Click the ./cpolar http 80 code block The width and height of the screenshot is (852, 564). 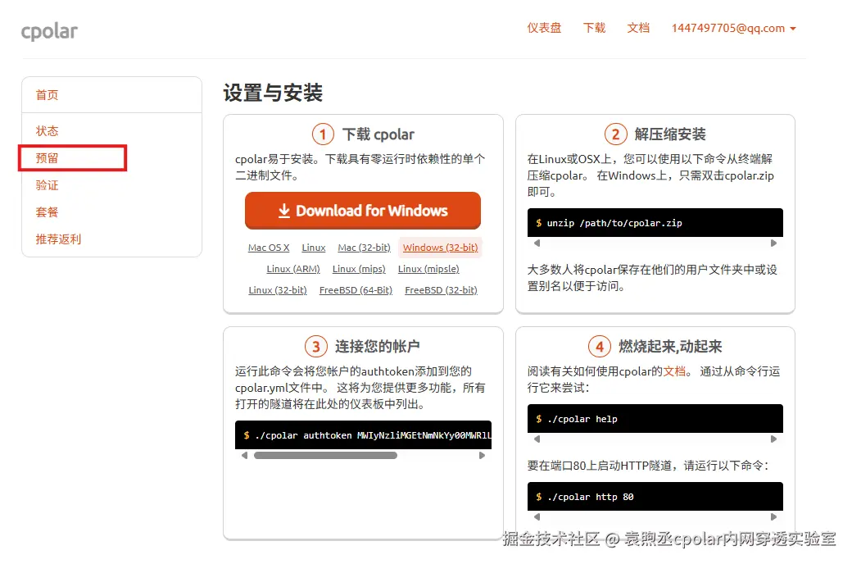[655, 496]
